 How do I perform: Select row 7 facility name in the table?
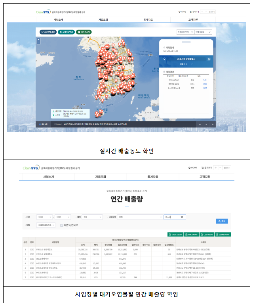pyautogui.click(x=49, y=277)
